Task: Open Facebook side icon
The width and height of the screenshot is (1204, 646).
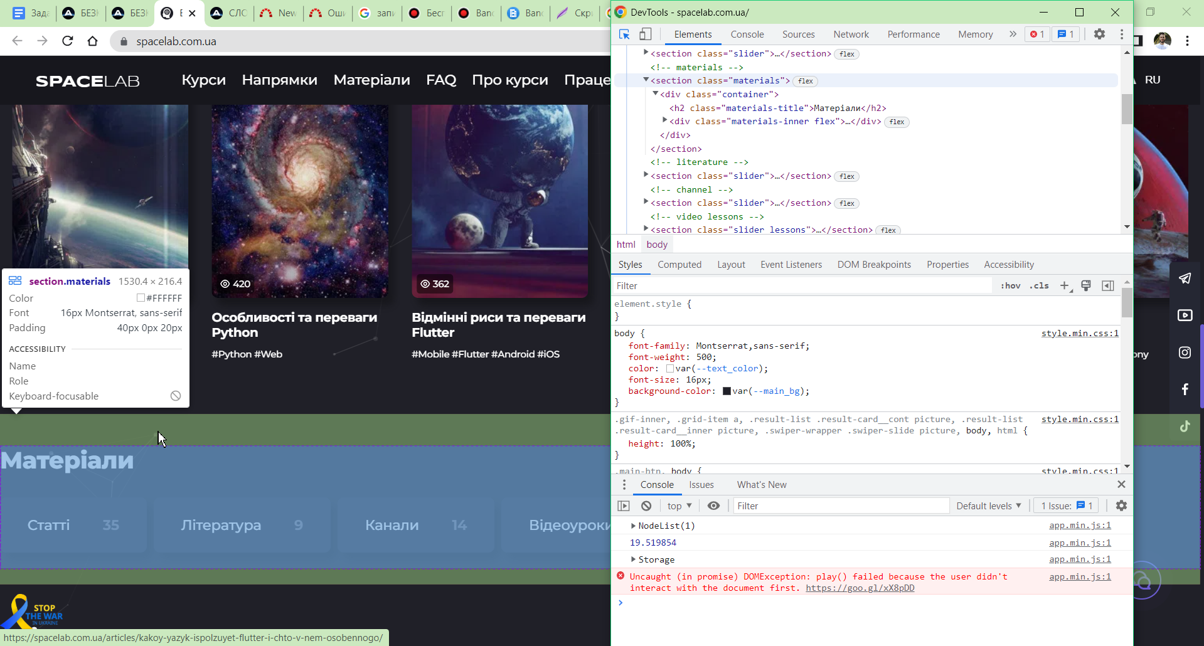Action: [1185, 389]
